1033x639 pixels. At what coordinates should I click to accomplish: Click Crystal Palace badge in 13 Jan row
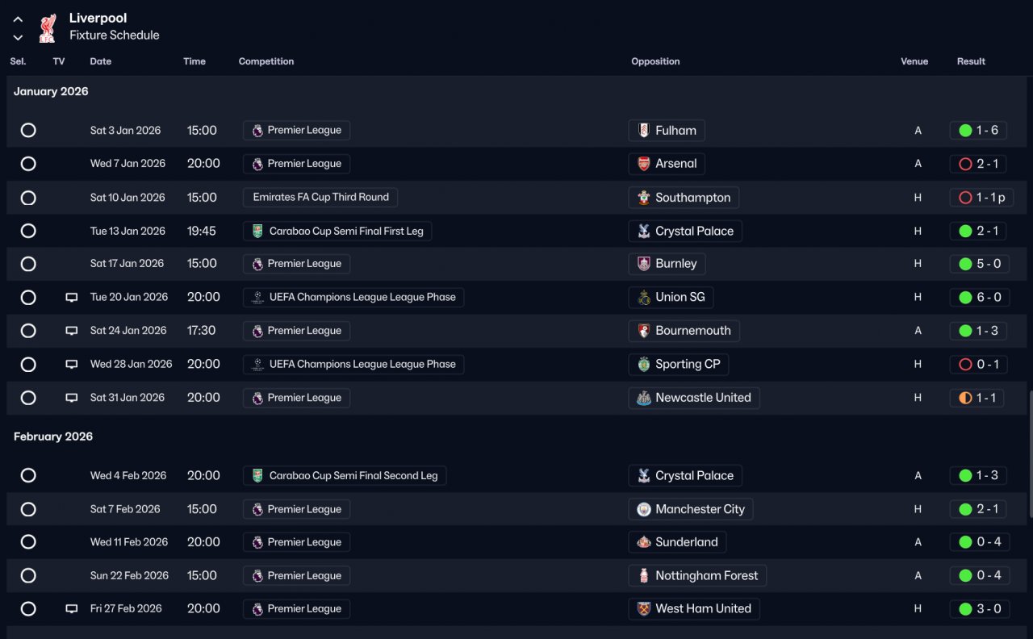643,232
